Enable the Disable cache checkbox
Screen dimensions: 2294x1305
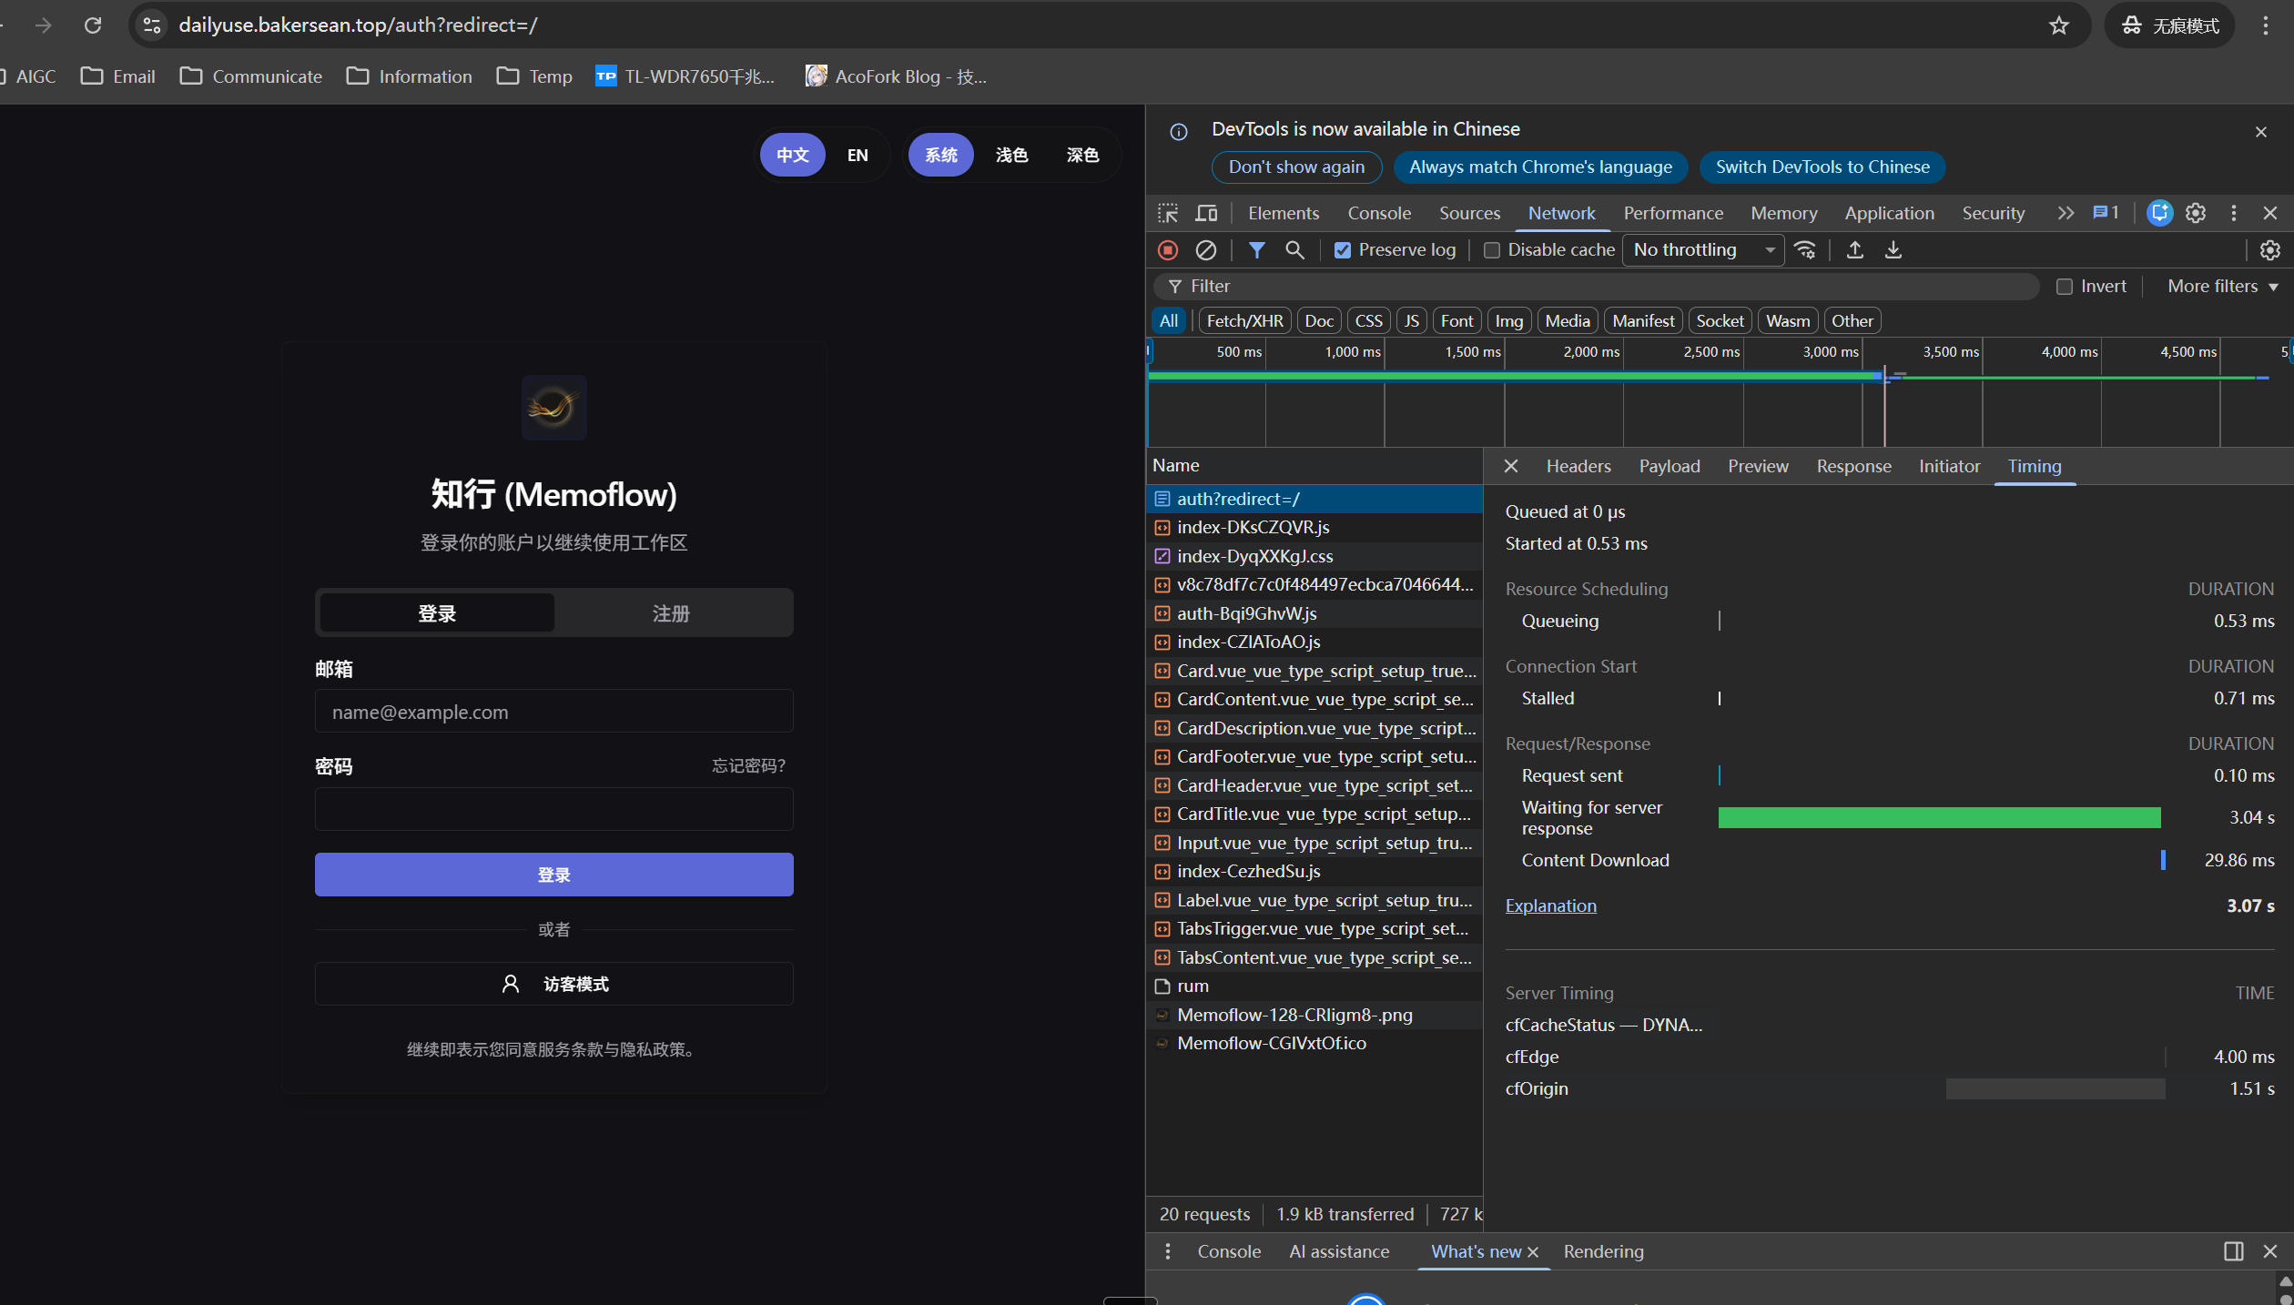coord(1492,250)
